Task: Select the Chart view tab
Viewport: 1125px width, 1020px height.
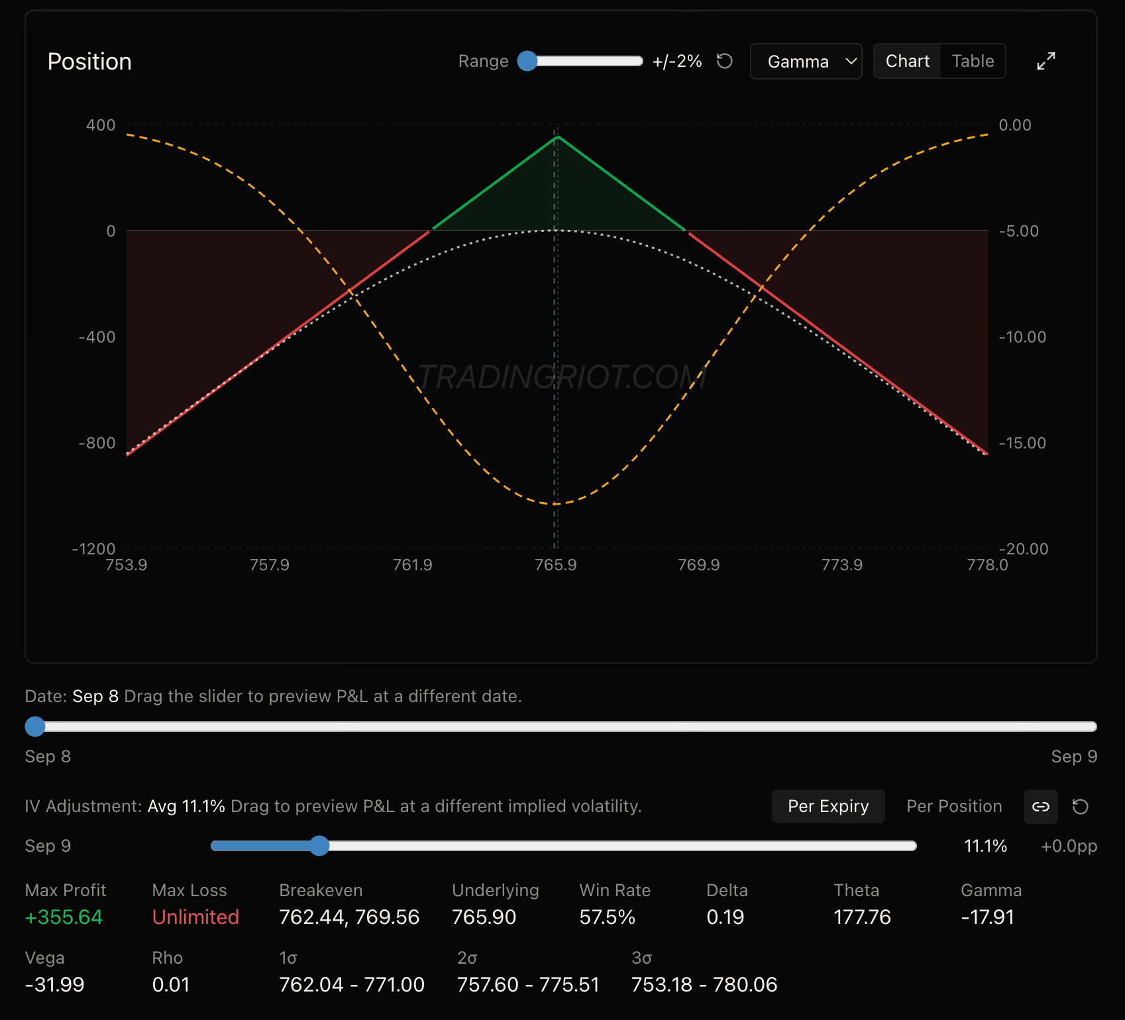Action: pyautogui.click(x=907, y=61)
